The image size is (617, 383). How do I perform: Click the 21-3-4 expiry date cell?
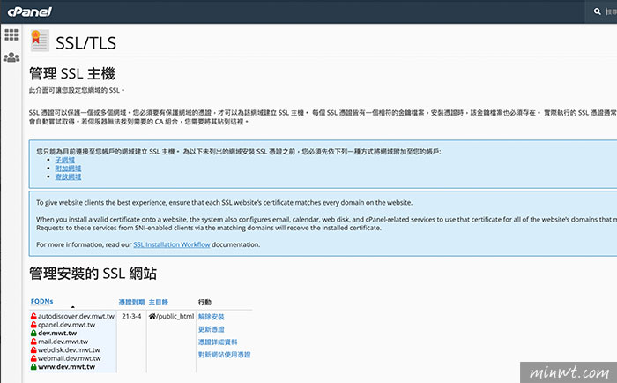tap(131, 316)
